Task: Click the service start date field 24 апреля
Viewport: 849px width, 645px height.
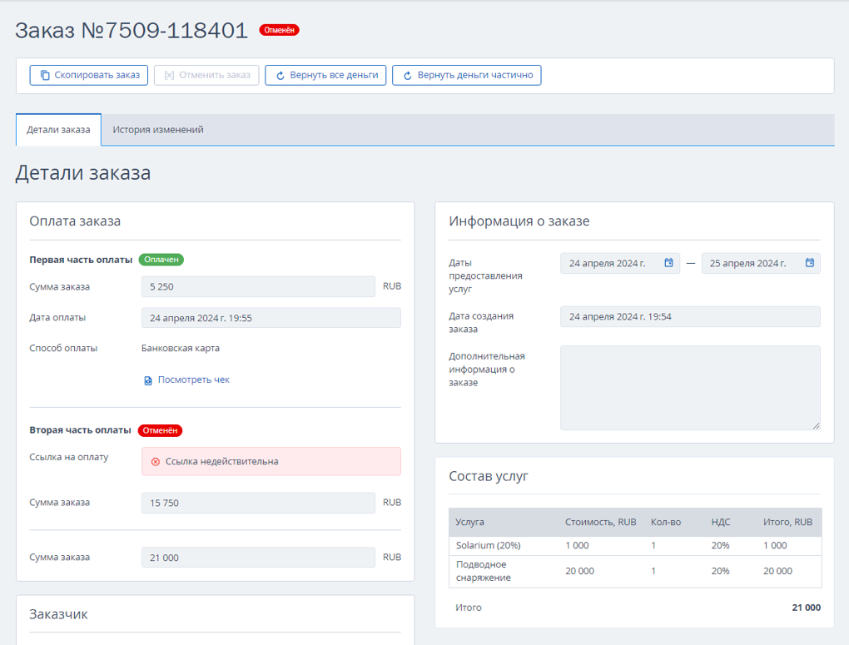Action: click(x=620, y=263)
